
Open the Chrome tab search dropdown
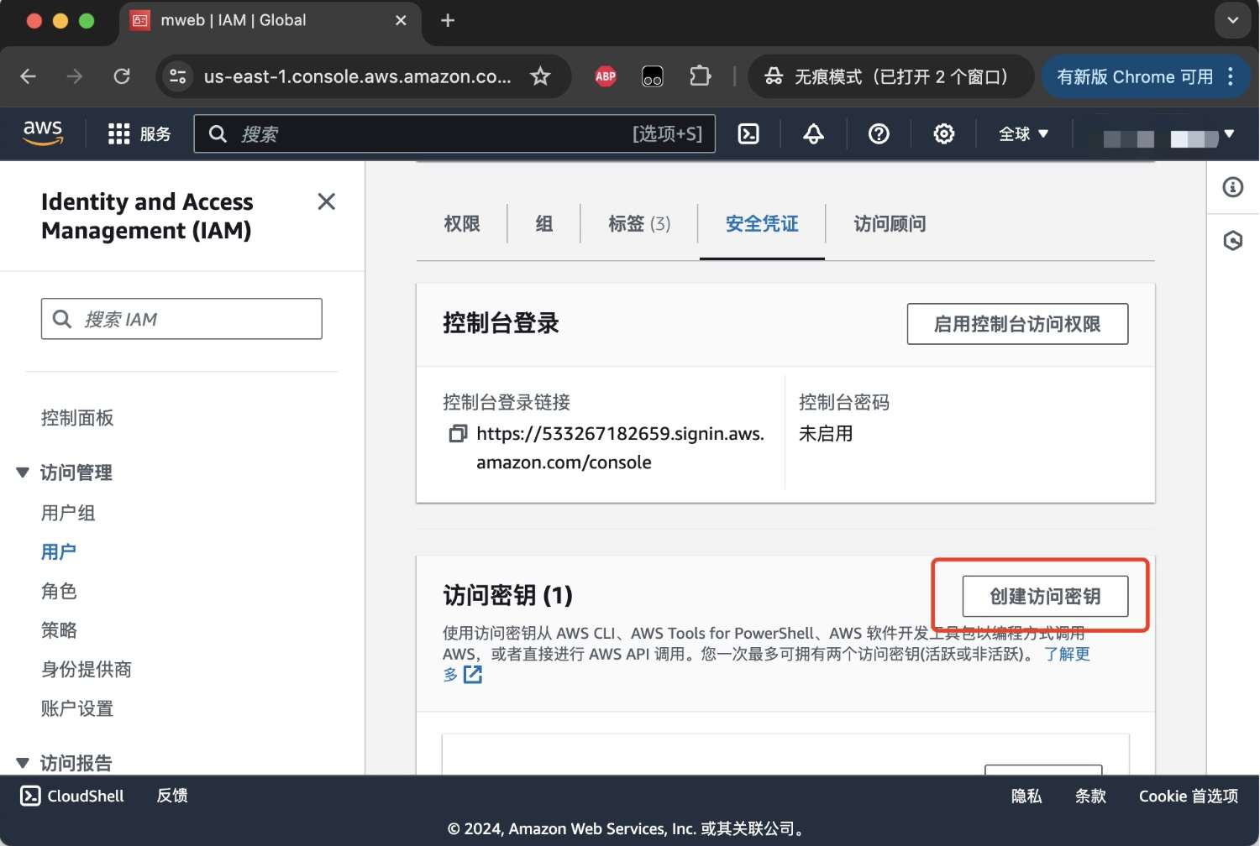click(x=1232, y=20)
